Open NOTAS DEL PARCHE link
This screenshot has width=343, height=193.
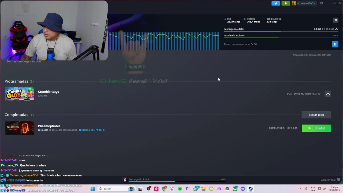tap(92, 130)
